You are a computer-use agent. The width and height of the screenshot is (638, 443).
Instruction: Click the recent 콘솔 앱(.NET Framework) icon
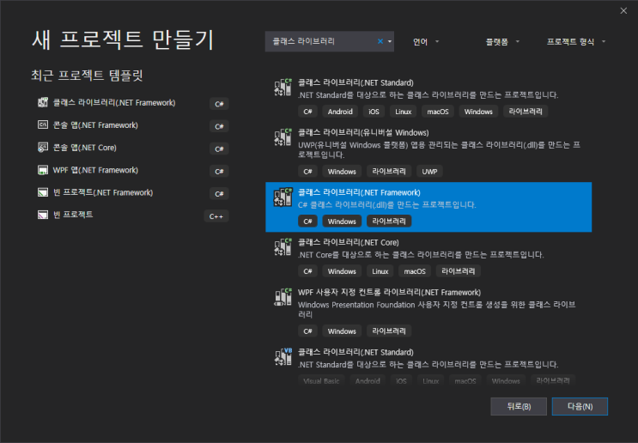(x=43, y=124)
